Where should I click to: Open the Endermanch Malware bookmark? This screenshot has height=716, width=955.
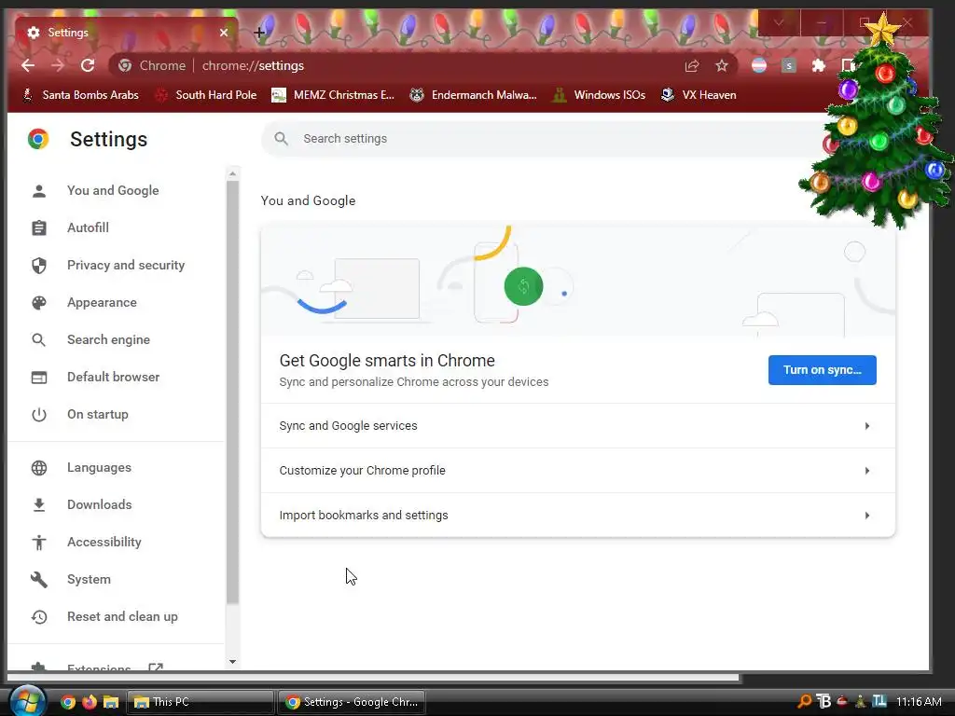click(x=473, y=95)
